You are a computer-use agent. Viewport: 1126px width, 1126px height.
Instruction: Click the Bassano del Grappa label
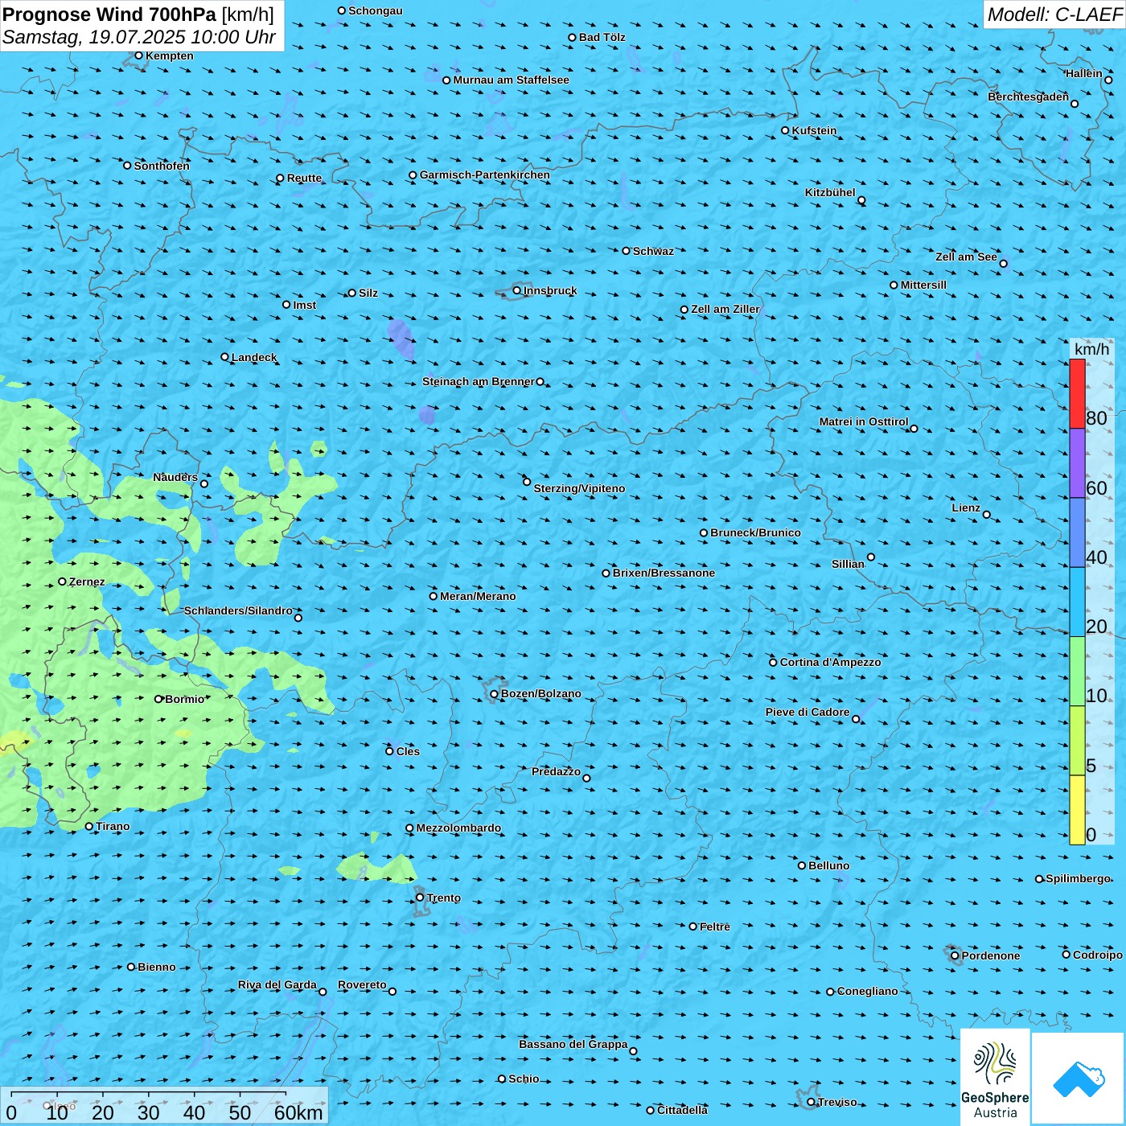[x=573, y=1044]
